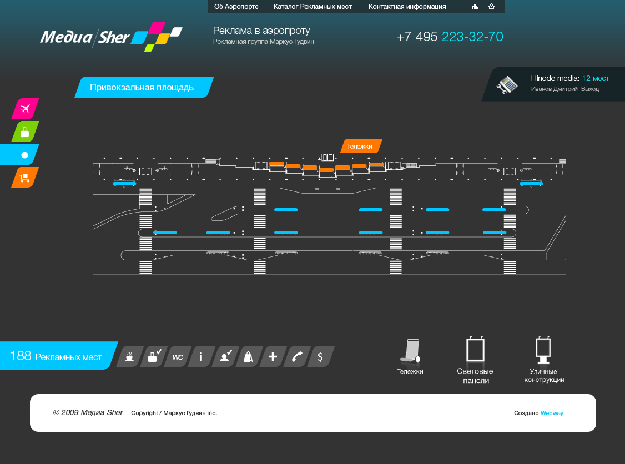
Task: Click the © 2009 Медиа Sher footer text
Action: coord(88,412)
